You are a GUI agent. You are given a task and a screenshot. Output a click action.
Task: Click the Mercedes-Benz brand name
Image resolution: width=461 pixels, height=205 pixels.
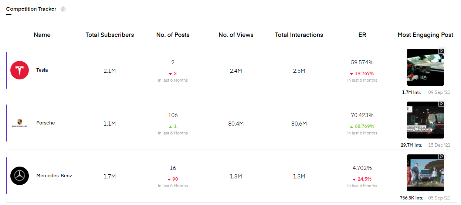54,176
